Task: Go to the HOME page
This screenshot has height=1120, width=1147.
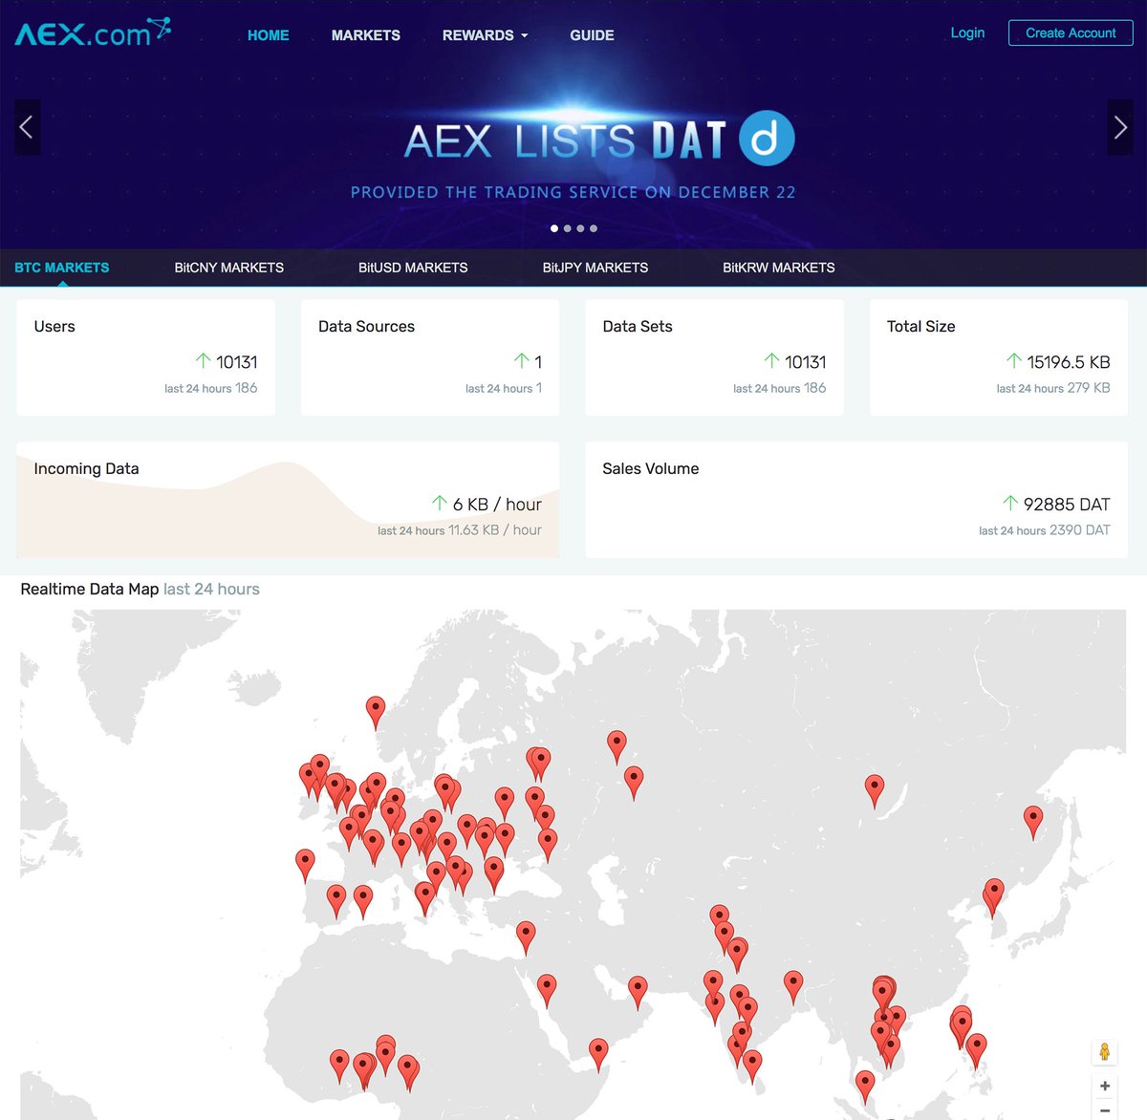Action: (268, 35)
